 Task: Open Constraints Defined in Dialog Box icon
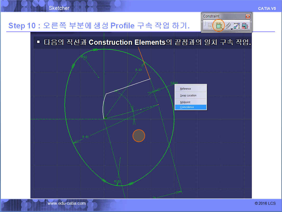click(210, 26)
